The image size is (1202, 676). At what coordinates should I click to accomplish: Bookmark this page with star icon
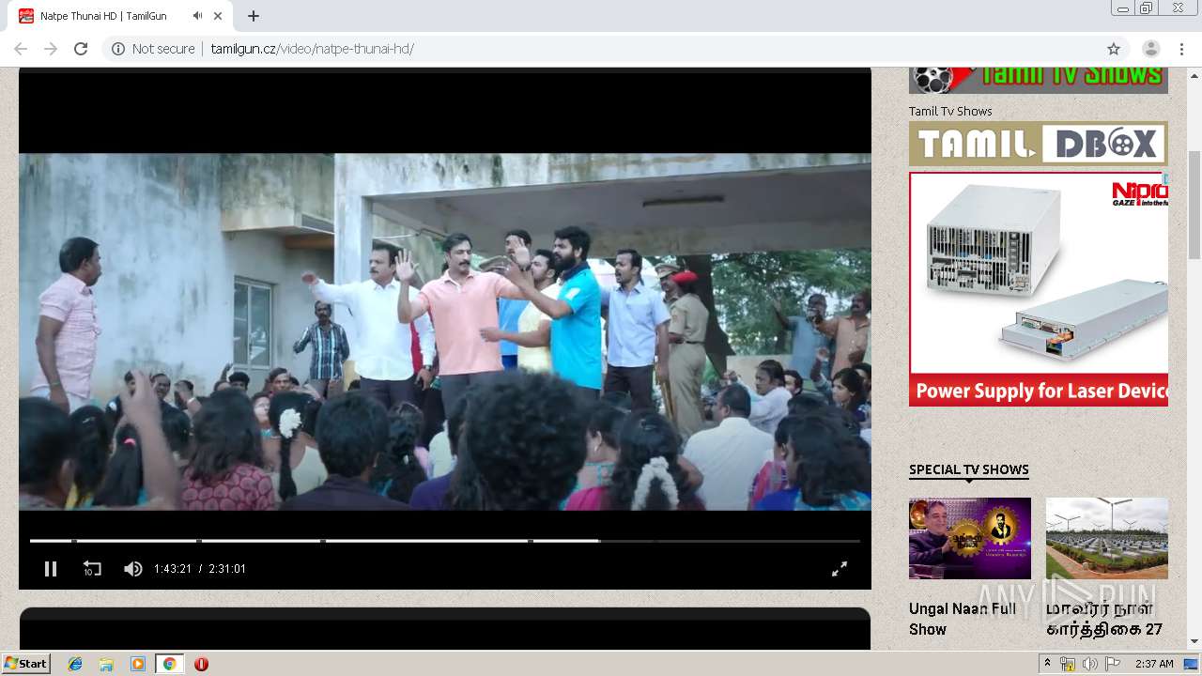click(x=1114, y=49)
